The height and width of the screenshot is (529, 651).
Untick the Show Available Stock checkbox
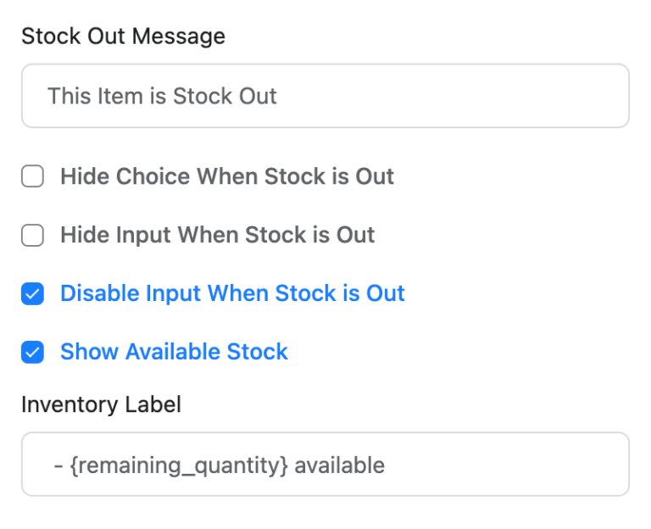32,353
